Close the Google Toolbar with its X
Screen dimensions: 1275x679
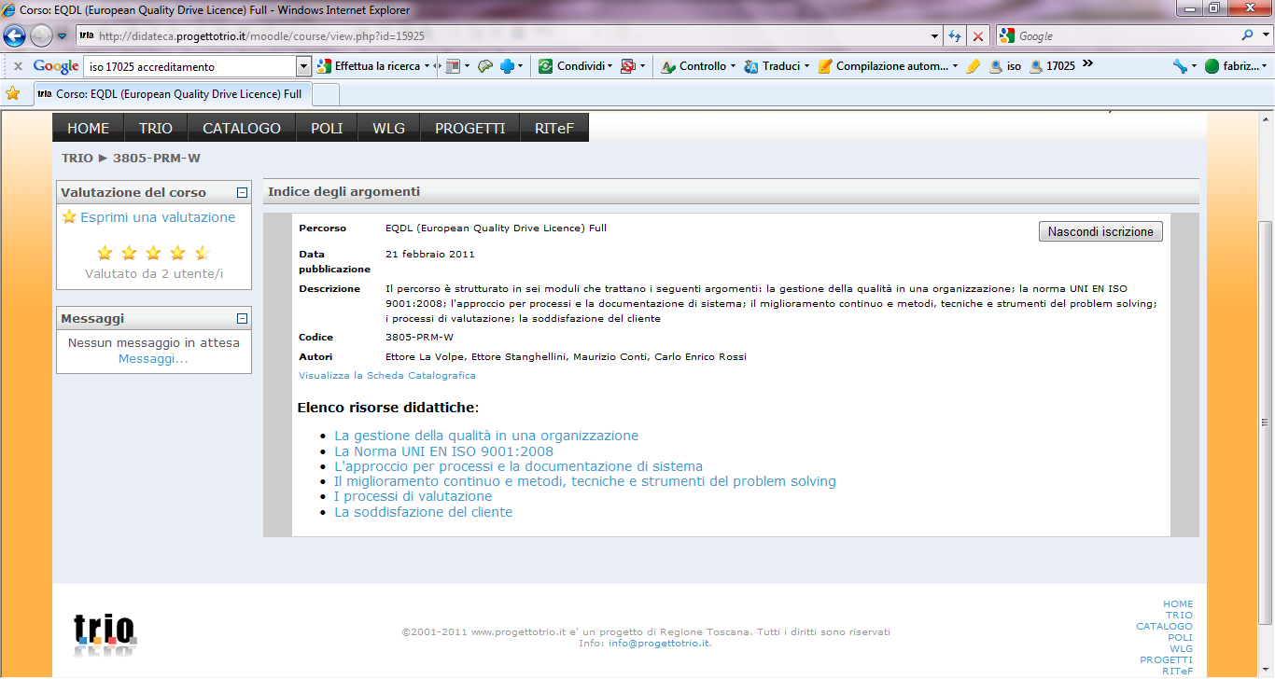18,66
